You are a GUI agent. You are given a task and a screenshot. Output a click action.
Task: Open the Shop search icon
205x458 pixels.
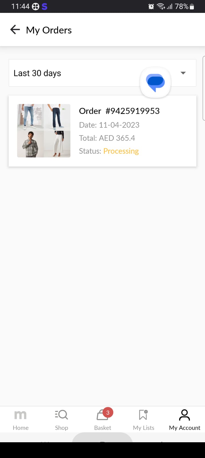[x=61, y=414]
